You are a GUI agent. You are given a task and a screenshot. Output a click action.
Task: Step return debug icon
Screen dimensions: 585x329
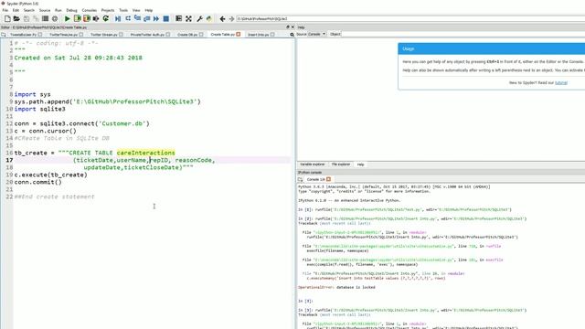(x=146, y=18)
